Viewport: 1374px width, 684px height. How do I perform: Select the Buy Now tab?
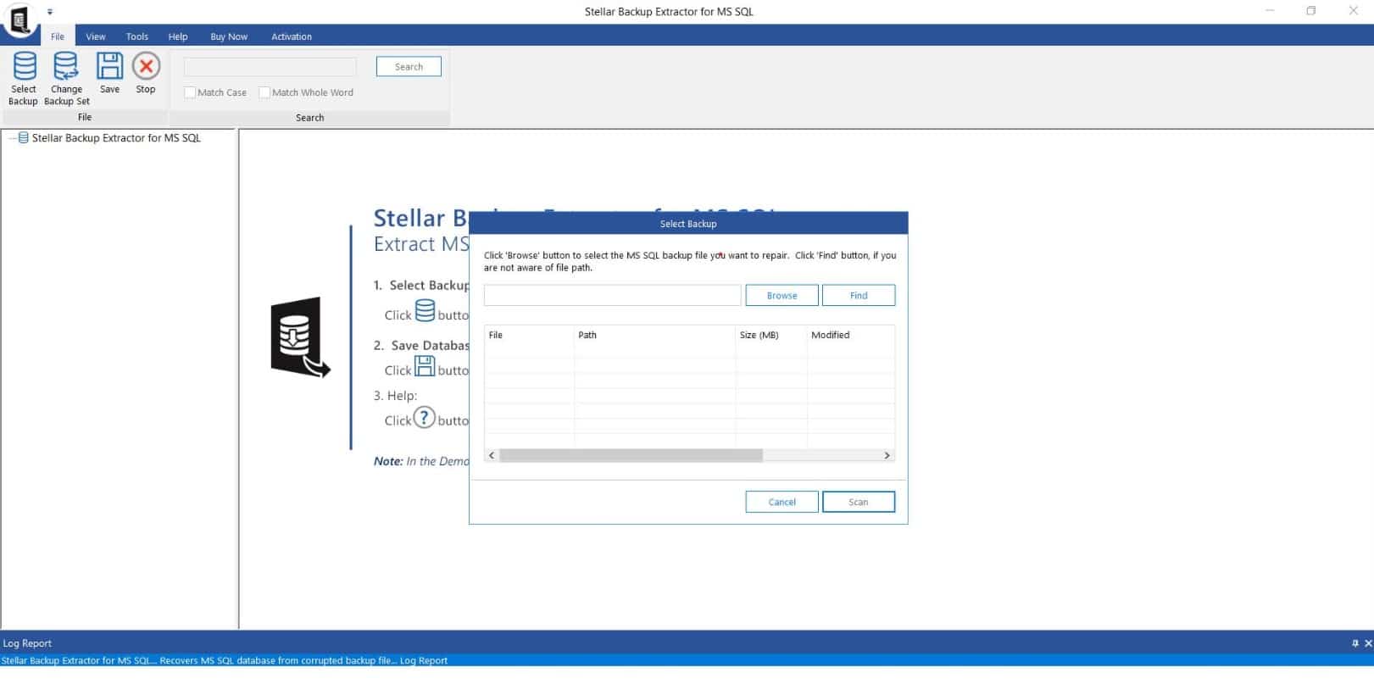pyautogui.click(x=229, y=36)
